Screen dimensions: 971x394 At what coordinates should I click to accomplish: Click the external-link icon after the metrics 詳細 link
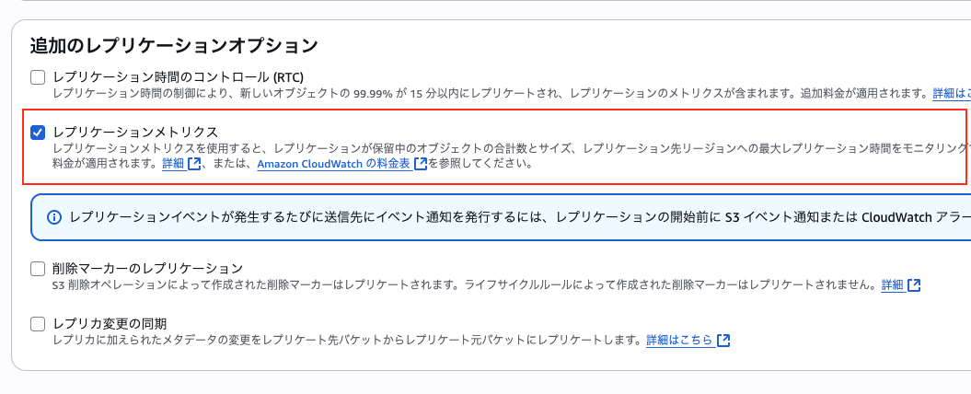[194, 165]
